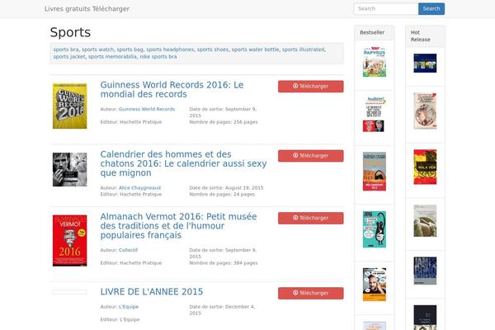Open the Livres gratuits Télécharger home link

[x=87, y=9]
